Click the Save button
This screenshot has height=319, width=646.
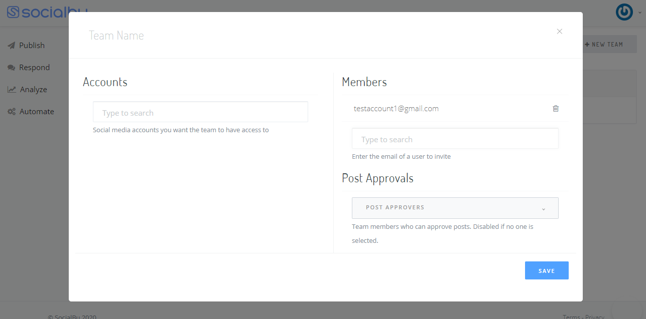coord(547,270)
